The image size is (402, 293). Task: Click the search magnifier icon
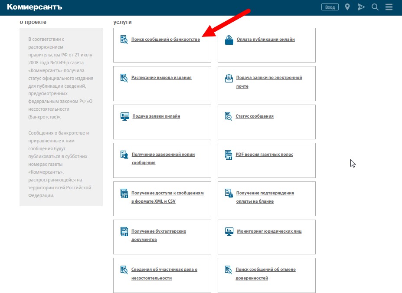[x=375, y=7]
